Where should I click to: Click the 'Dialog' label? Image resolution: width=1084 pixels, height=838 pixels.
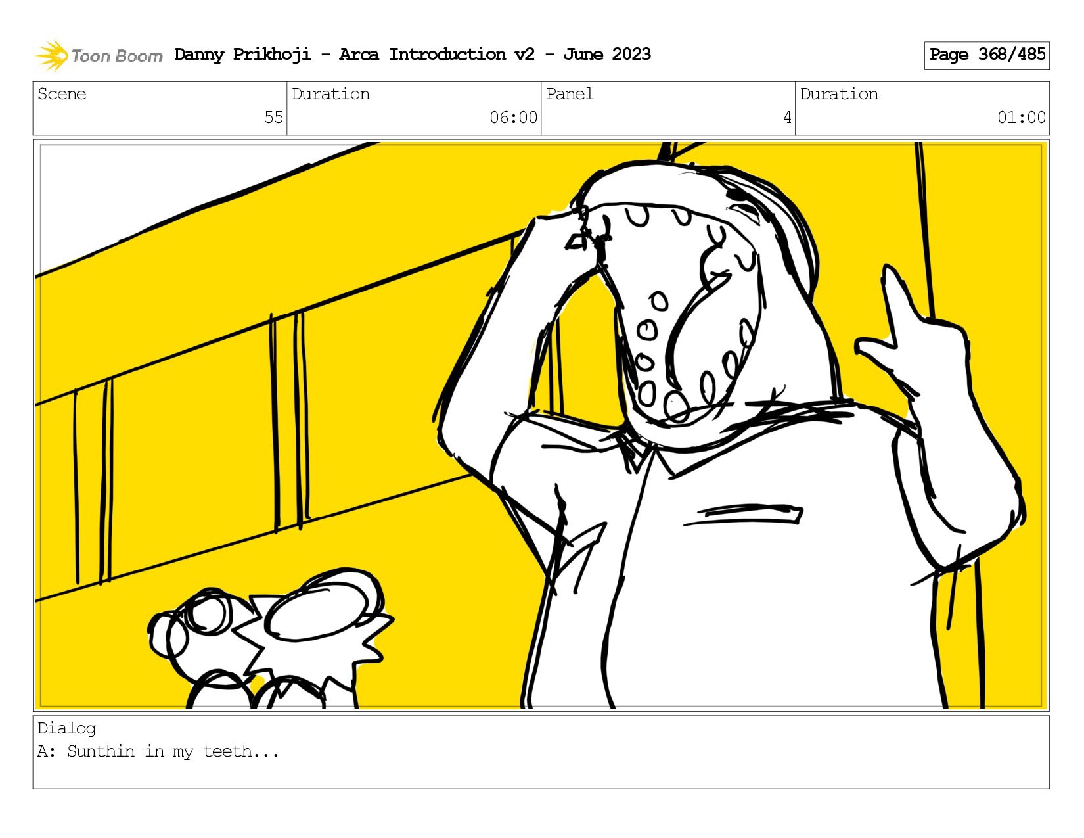[x=67, y=728]
